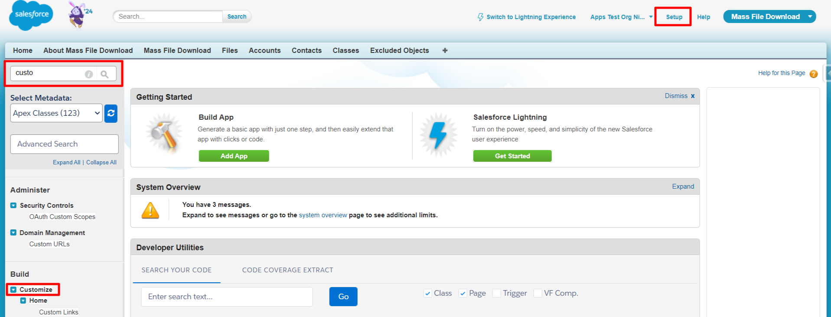Click the Build App hammer icon
Screen dimensions: 831x317
click(x=164, y=133)
